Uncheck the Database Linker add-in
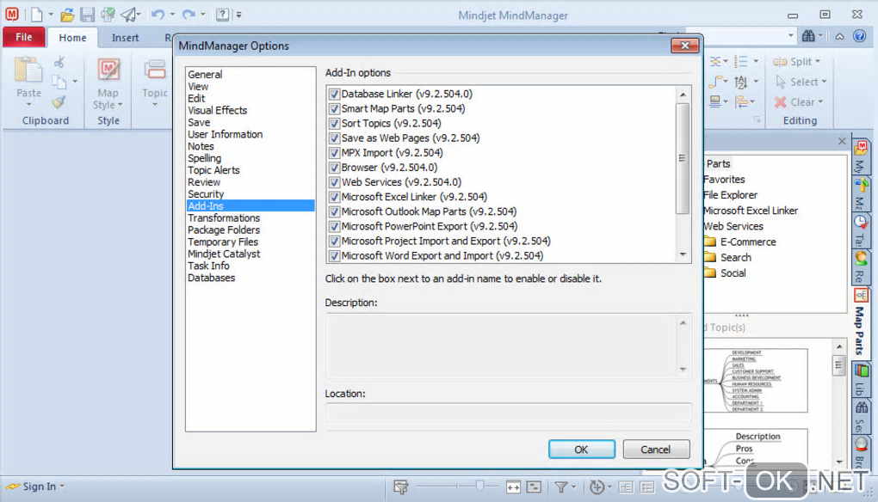This screenshot has width=878, height=502. 334,94
